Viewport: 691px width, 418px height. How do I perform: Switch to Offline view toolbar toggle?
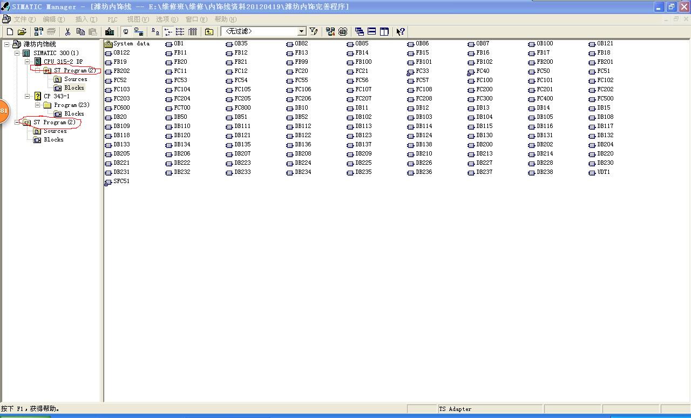point(126,32)
